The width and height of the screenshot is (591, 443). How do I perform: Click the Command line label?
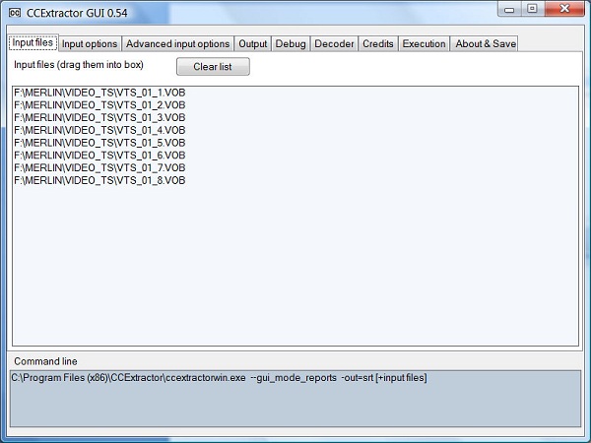[x=45, y=361]
